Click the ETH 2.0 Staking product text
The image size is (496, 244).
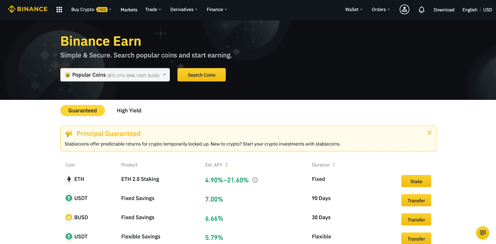(140, 179)
